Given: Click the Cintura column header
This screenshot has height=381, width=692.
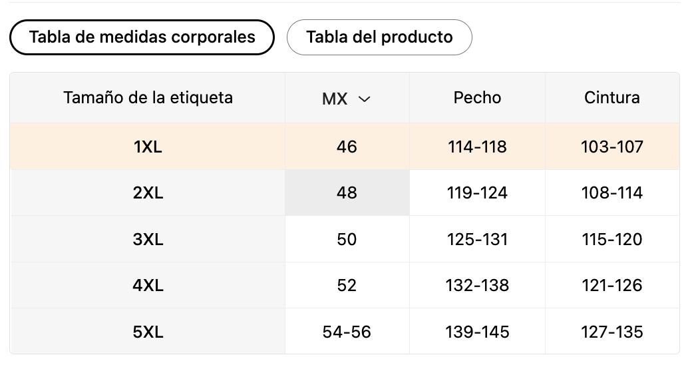Looking at the screenshot, I should [x=612, y=98].
